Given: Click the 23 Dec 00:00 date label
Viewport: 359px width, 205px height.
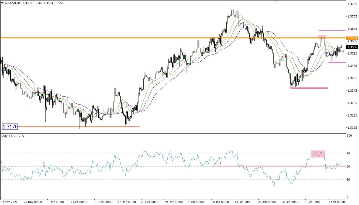Looking at the screenshot, I should coord(150,202).
